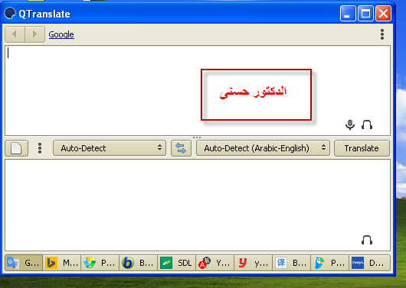Click the panel splitter dots between text areas

[x=197, y=138]
